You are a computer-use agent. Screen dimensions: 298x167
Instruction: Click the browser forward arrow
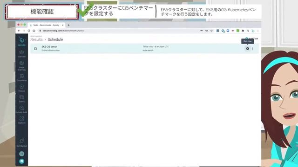(24, 31)
